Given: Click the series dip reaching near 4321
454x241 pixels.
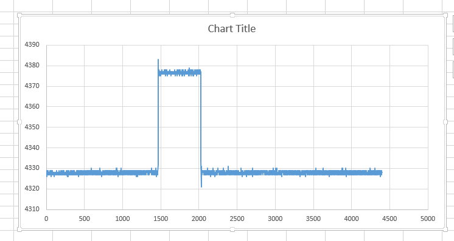Looking at the screenshot, I should point(201,182).
